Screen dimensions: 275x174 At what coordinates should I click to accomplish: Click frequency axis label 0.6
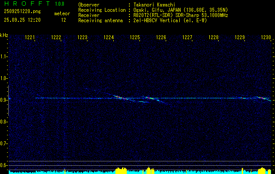pos(3,165)
